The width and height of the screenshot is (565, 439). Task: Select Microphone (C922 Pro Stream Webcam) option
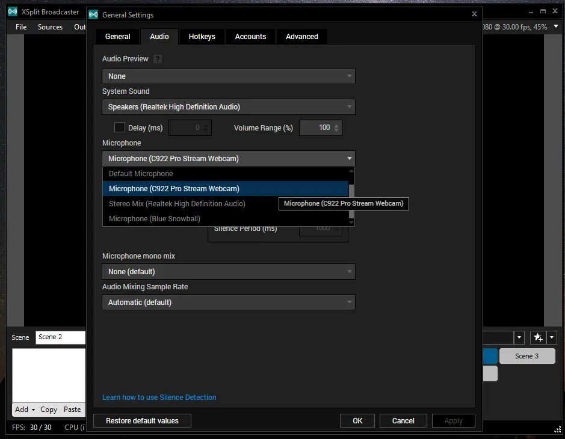click(226, 189)
